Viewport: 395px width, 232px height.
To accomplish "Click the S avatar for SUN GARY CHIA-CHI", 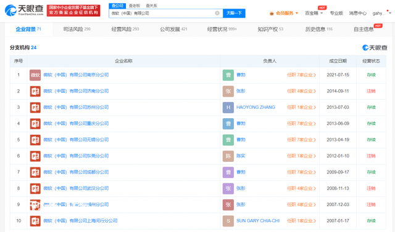I will coord(228,221).
